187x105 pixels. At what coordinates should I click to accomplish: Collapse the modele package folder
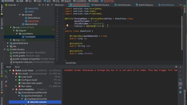click(x=20, y=15)
